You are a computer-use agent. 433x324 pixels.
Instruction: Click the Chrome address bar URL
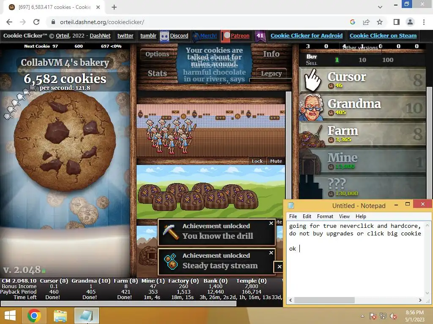[101, 22]
